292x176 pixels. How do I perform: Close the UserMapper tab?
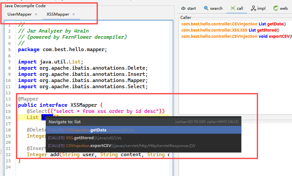(x=36, y=14)
